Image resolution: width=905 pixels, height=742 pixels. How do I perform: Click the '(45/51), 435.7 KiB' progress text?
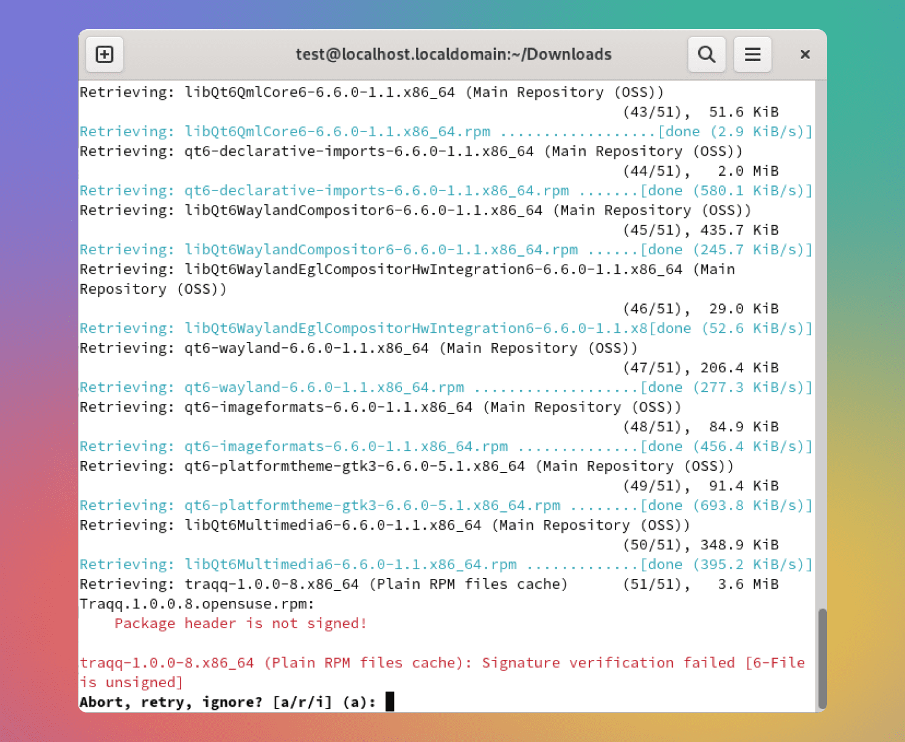pyautogui.click(x=701, y=230)
